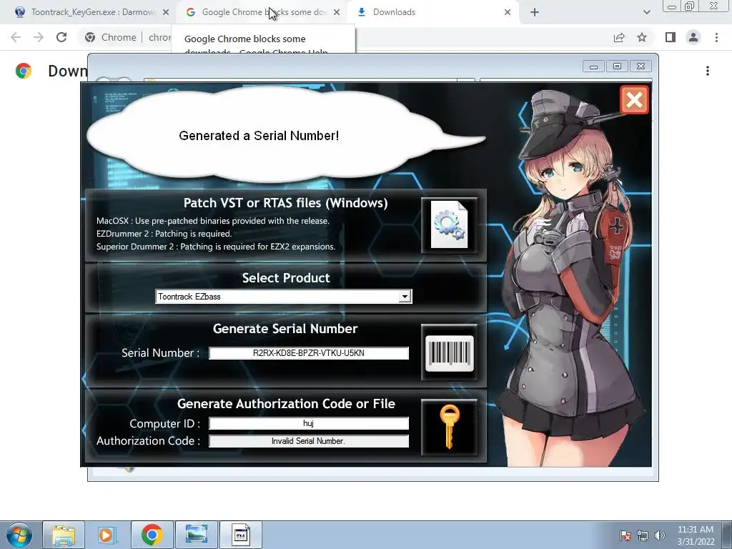Click the Patch VST files gear icon
732x549 pixels.
pos(449,225)
